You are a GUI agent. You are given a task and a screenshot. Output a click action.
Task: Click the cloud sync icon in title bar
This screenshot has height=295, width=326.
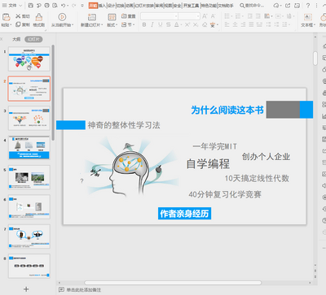[x=276, y=6]
